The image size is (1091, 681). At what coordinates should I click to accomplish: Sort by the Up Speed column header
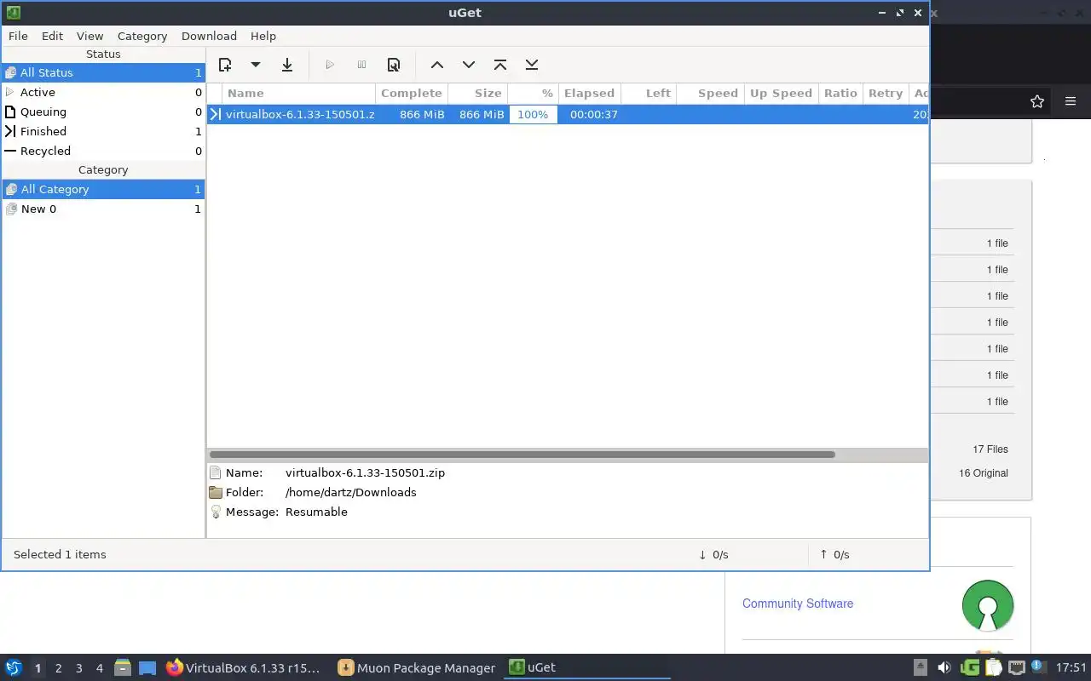[x=781, y=93]
